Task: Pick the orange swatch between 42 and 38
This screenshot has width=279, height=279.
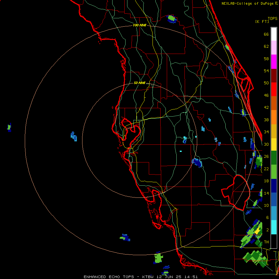Action: click(x=274, y=117)
